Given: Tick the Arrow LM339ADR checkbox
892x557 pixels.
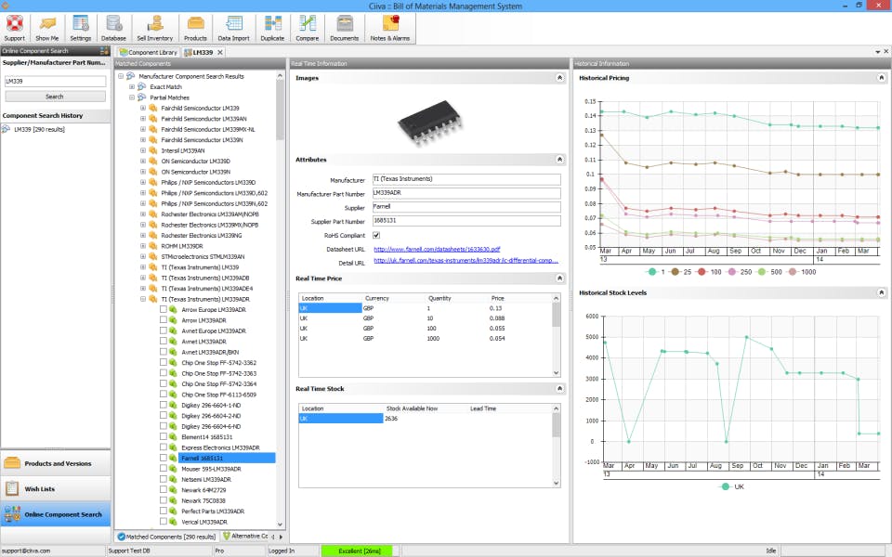Looking at the screenshot, I should coord(164,320).
